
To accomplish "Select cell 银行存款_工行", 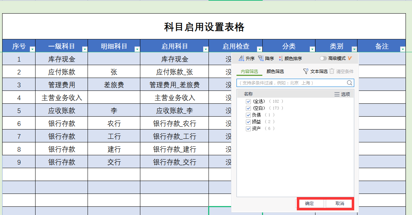I will click(174, 136).
